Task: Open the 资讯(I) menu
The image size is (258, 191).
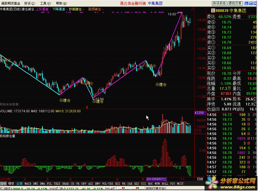Action: 30,3
